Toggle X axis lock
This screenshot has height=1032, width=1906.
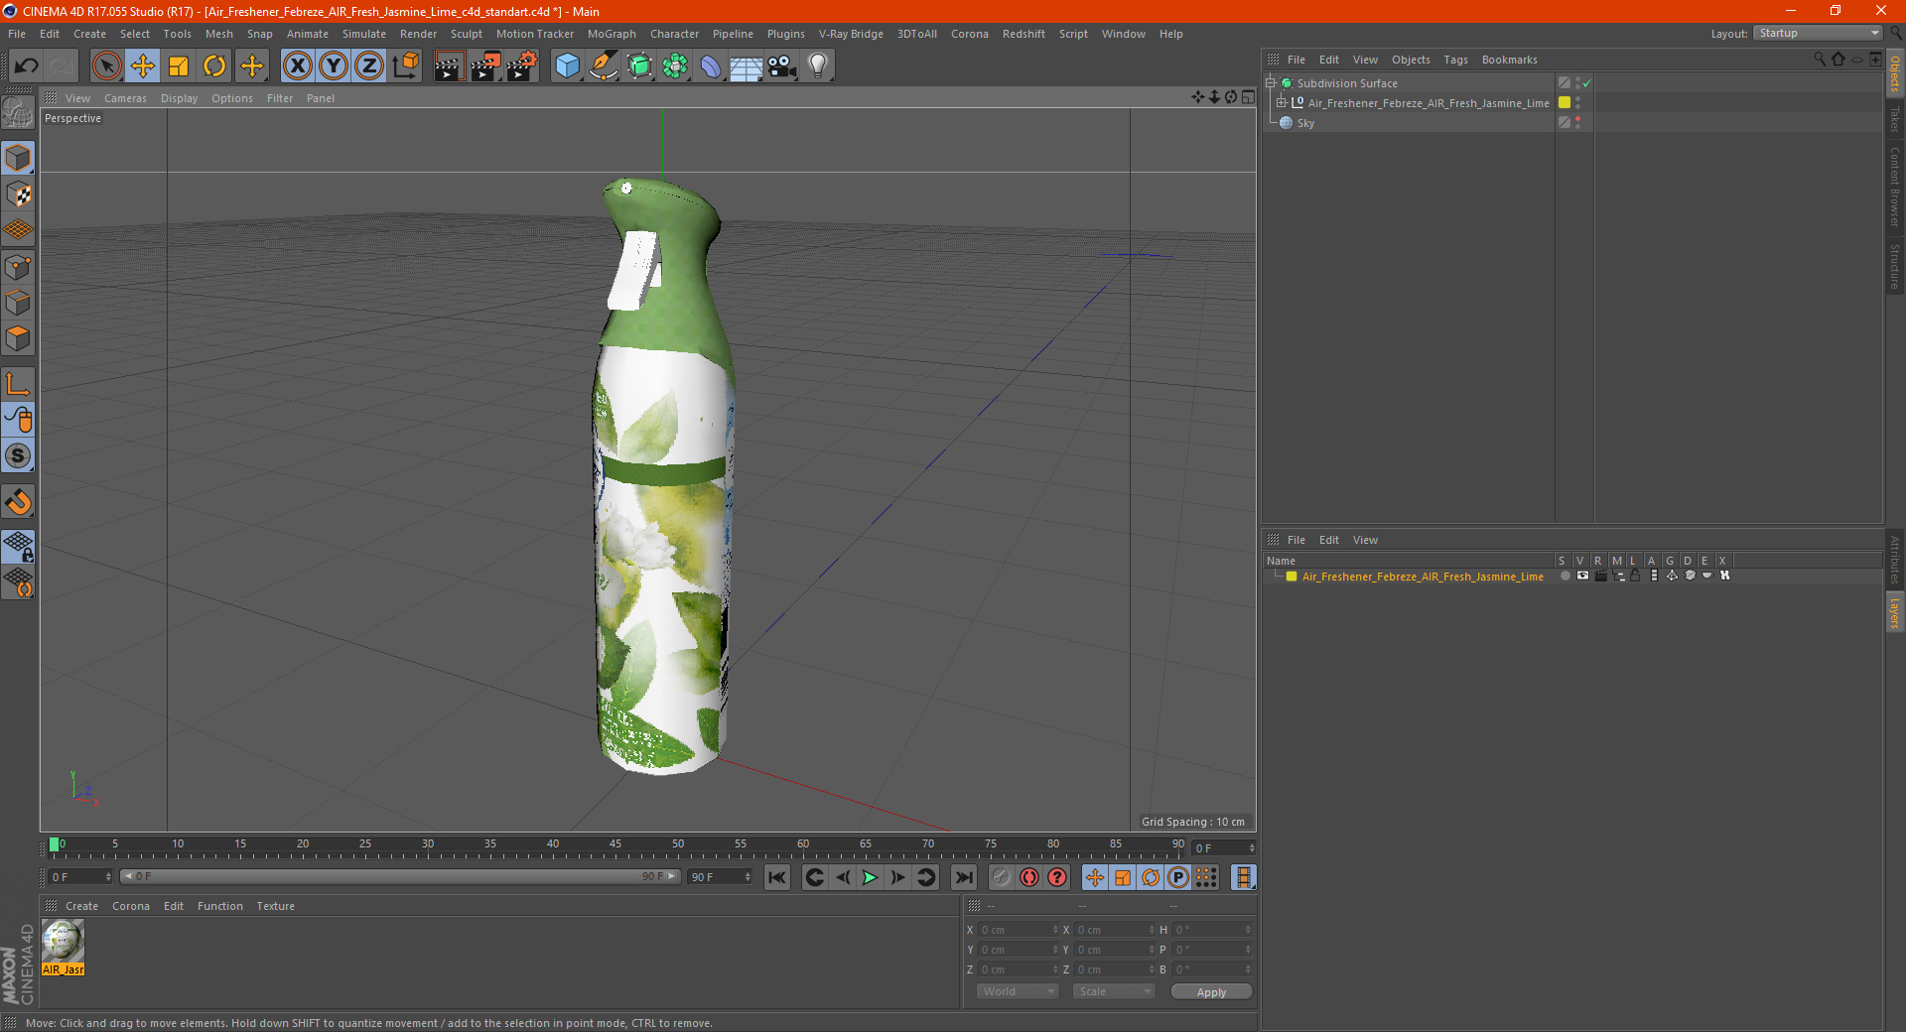[297, 66]
